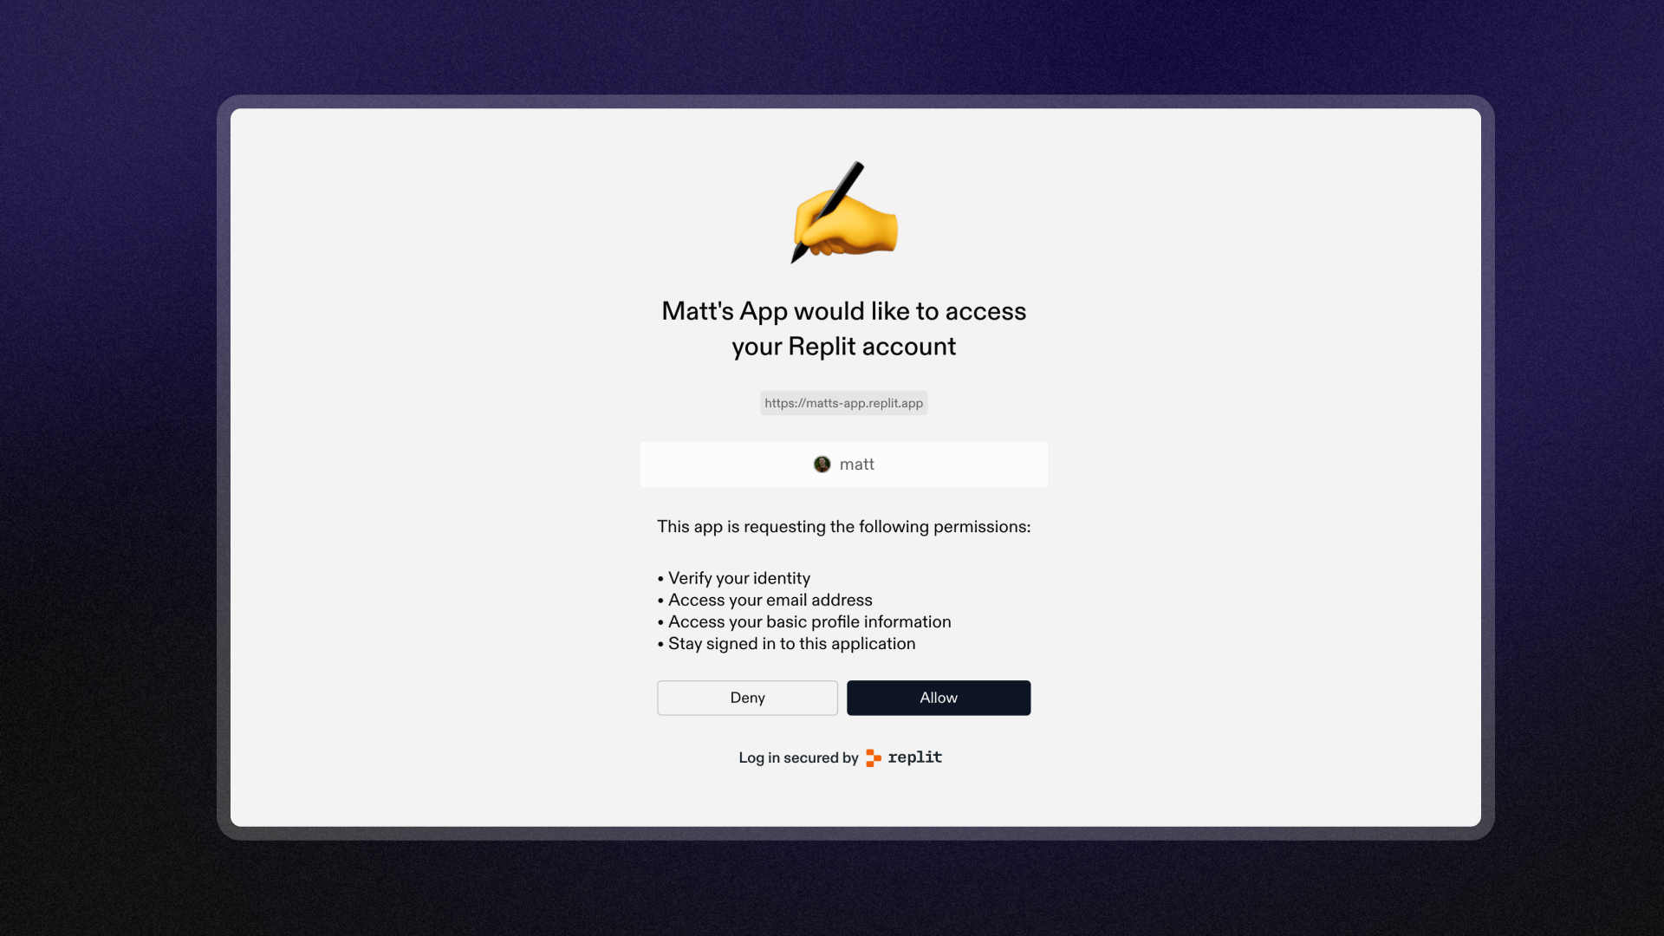Image resolution: width=1664 pixels, height=936 pixels.
Task: Click the Access your email address permission
Action: click(x=770, y=600)
